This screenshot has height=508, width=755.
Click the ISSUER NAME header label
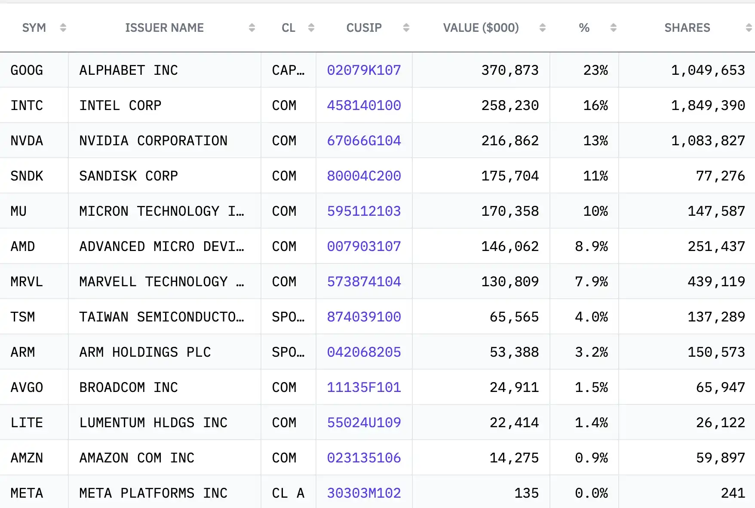pos(164,28)
